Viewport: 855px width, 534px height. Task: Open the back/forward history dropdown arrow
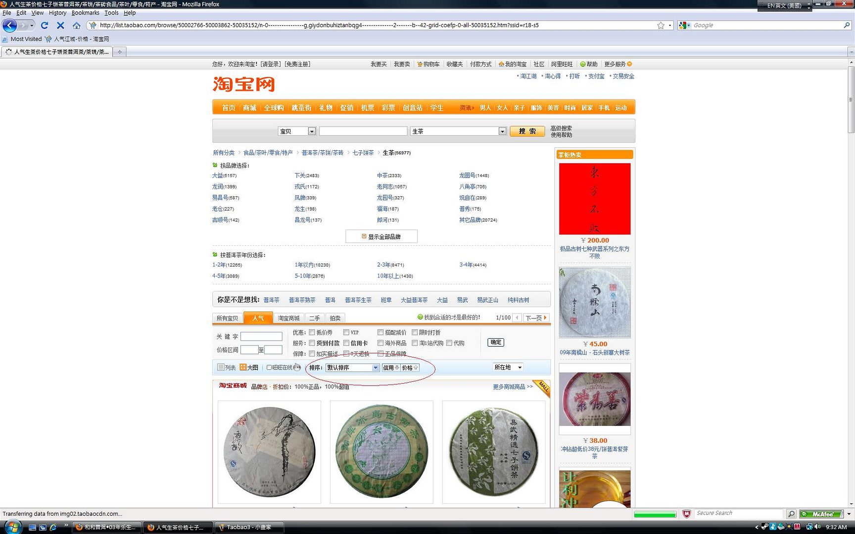tap(32, 25)
